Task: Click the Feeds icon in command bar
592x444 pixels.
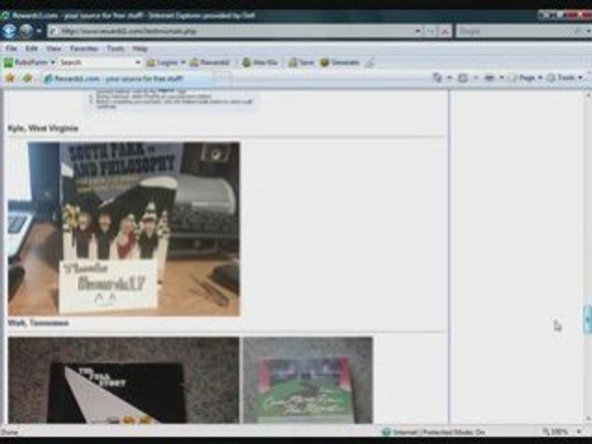Action: [463, 78]
